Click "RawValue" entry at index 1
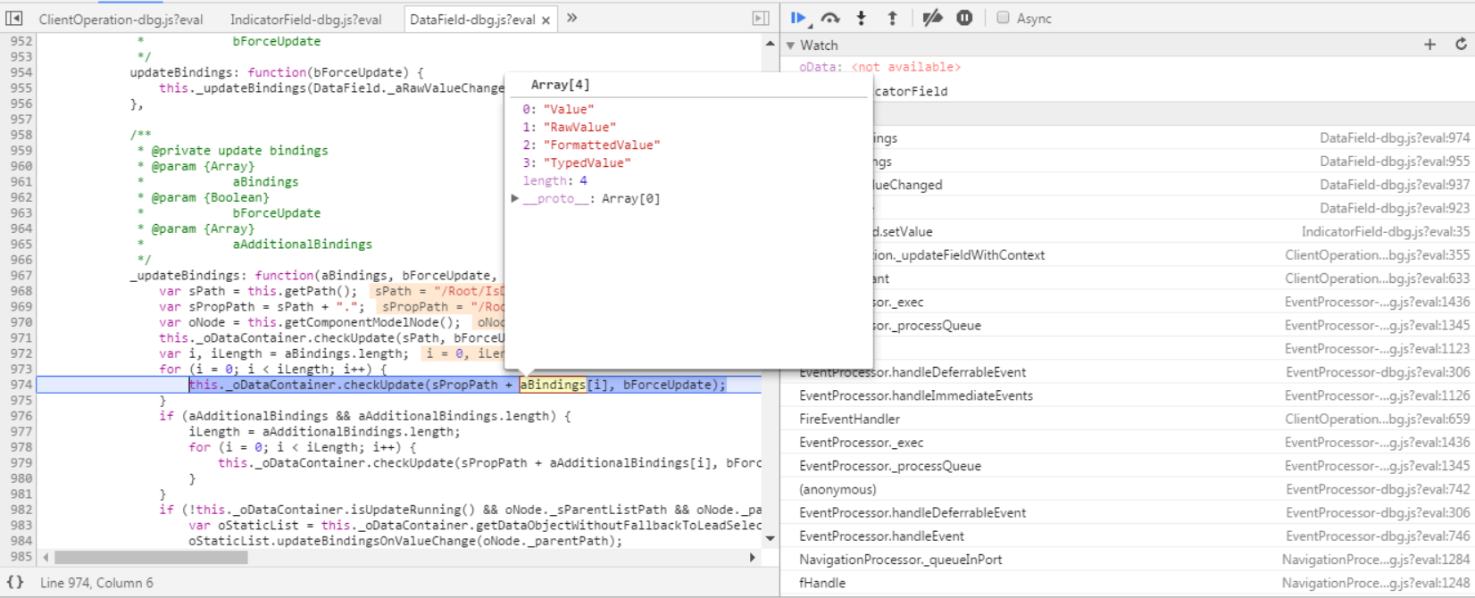1475x598 pixels. point(569,127)
